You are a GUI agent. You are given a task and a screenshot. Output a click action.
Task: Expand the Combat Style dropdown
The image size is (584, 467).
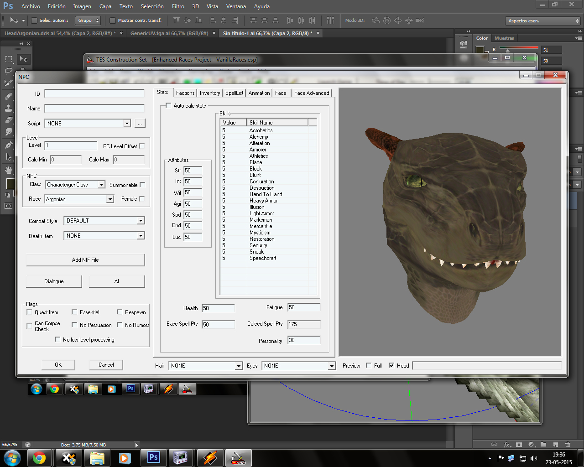click(141, 221)
